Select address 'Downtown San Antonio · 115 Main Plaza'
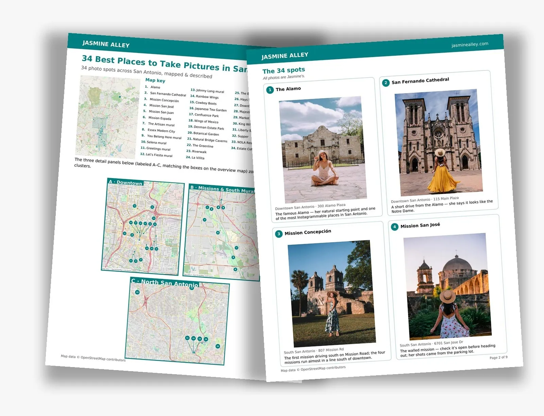Image resolution: width=544 pixels, height=416 pixels. [425, 199]
